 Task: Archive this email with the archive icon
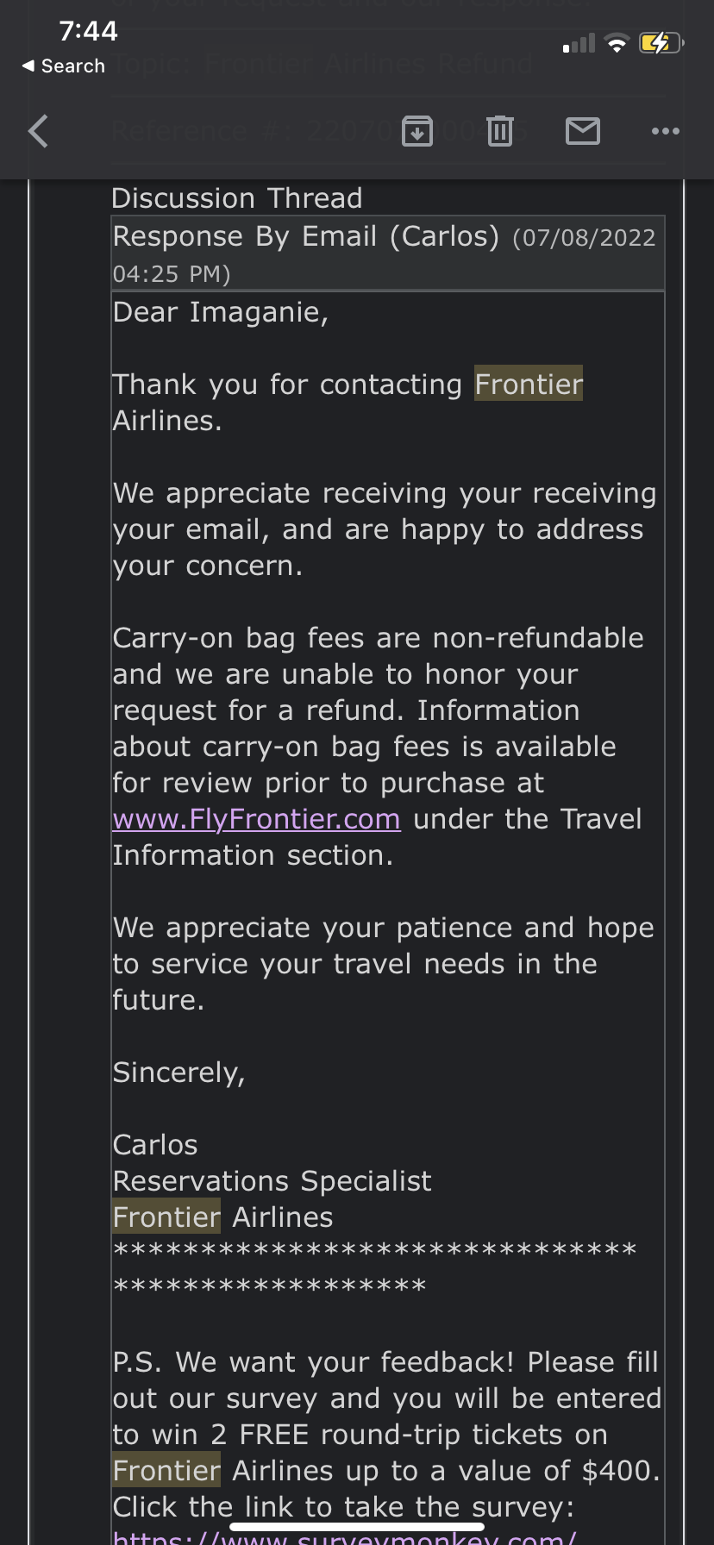pos(417,131)
